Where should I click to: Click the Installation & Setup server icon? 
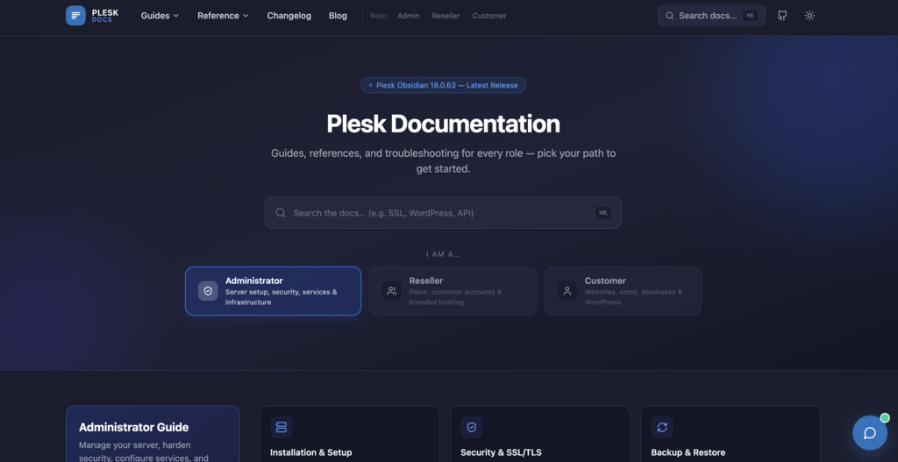tap(282, 427)
